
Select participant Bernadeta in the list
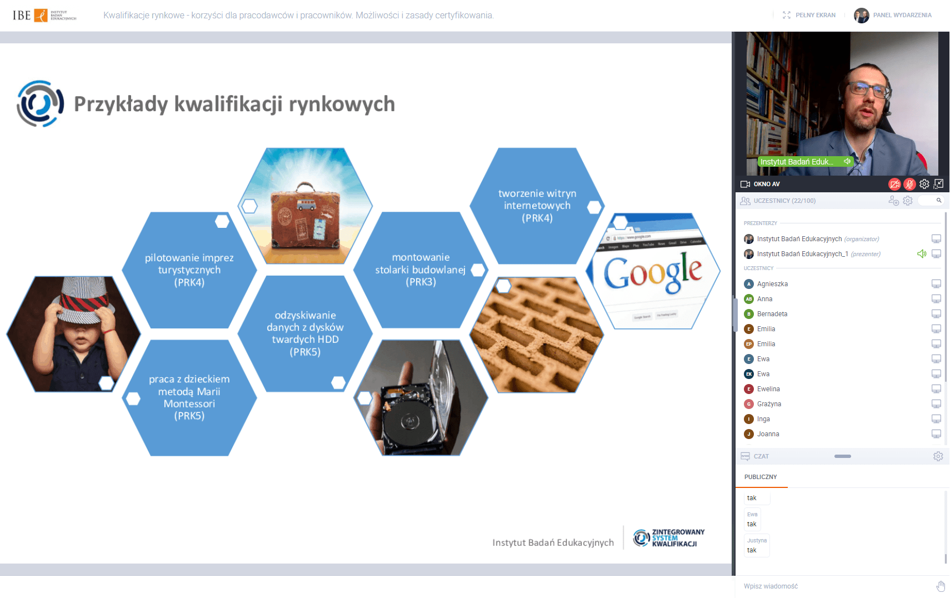(772, 314)
